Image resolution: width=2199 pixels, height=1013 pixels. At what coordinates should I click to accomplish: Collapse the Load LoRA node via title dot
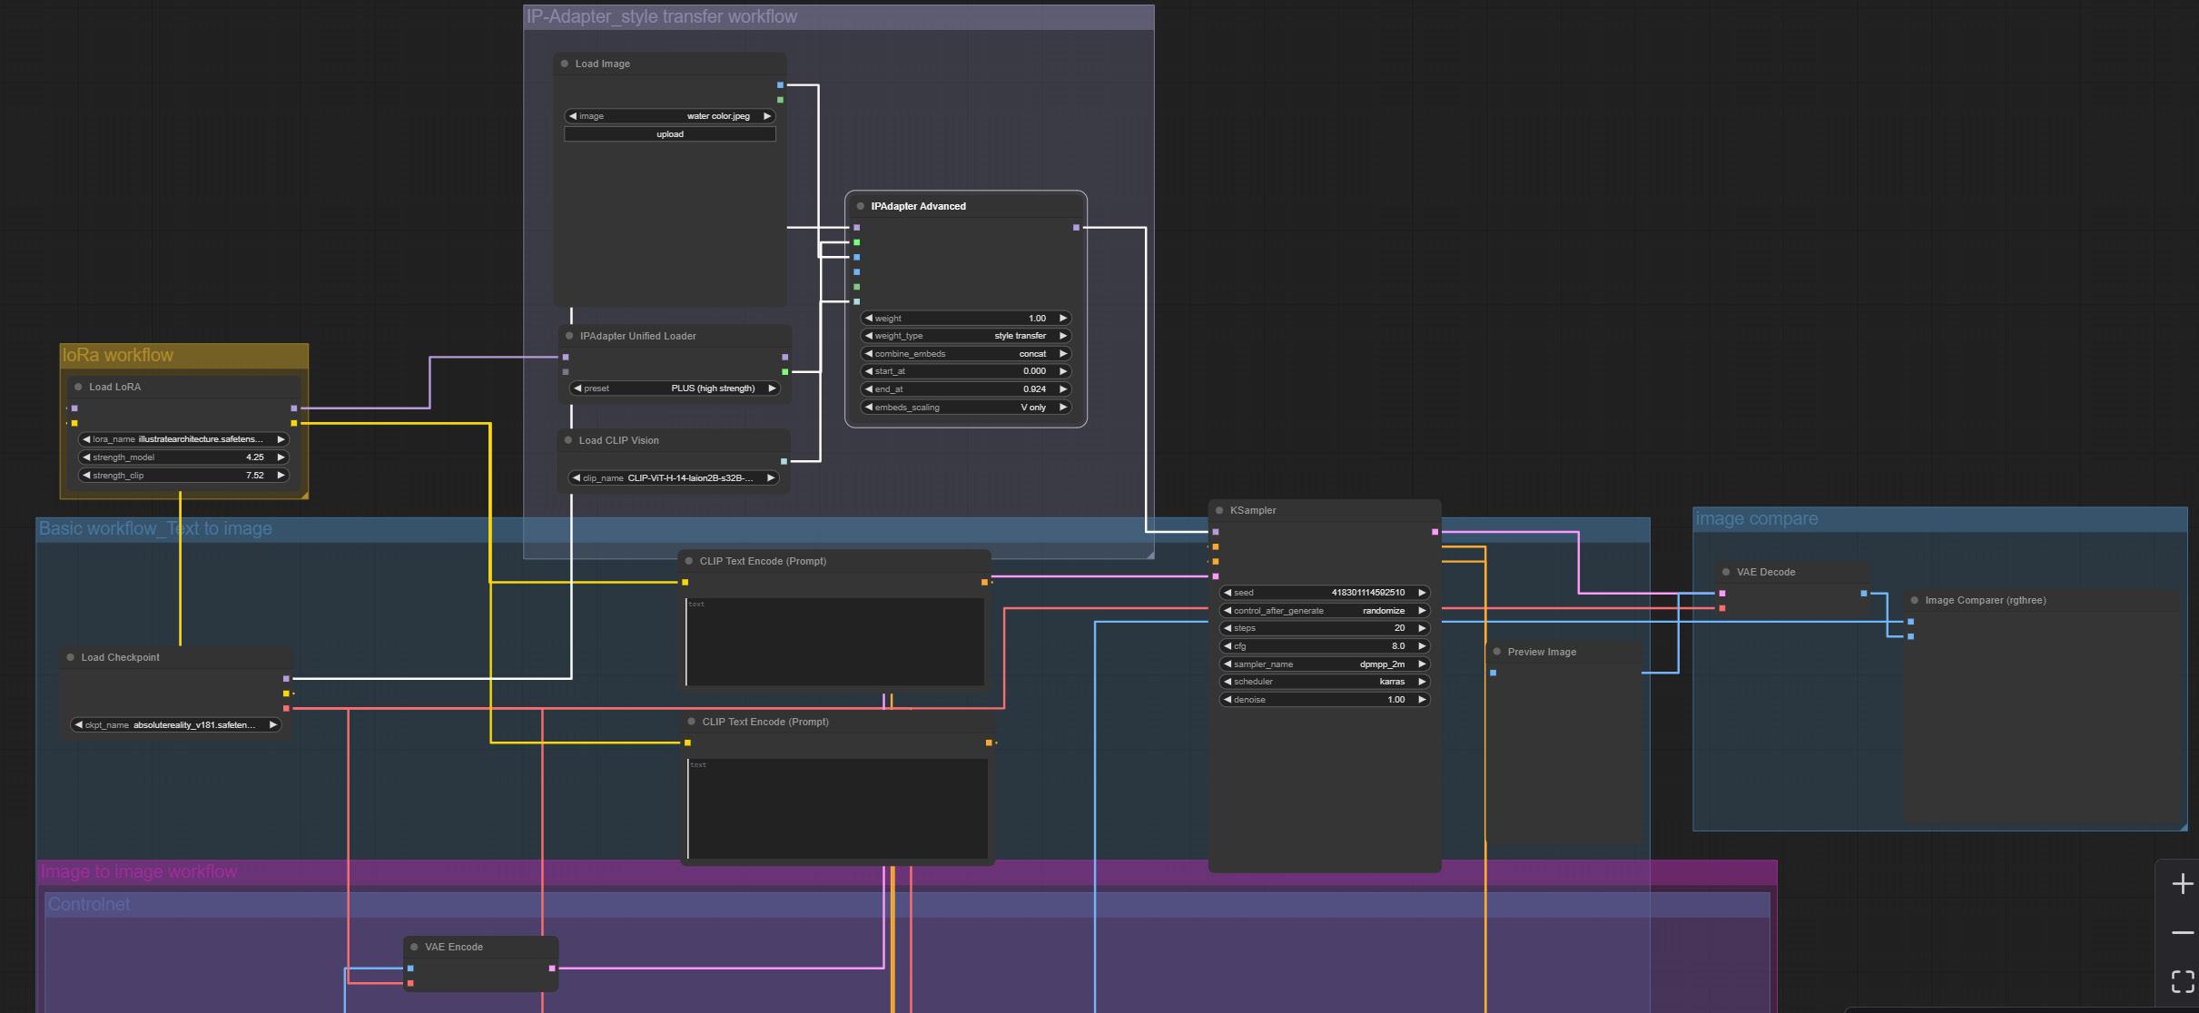pyautogui.click(x=78, y=387)
